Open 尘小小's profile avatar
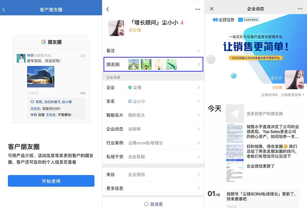Screen dimensions: 307x208 tap(116, 28)
